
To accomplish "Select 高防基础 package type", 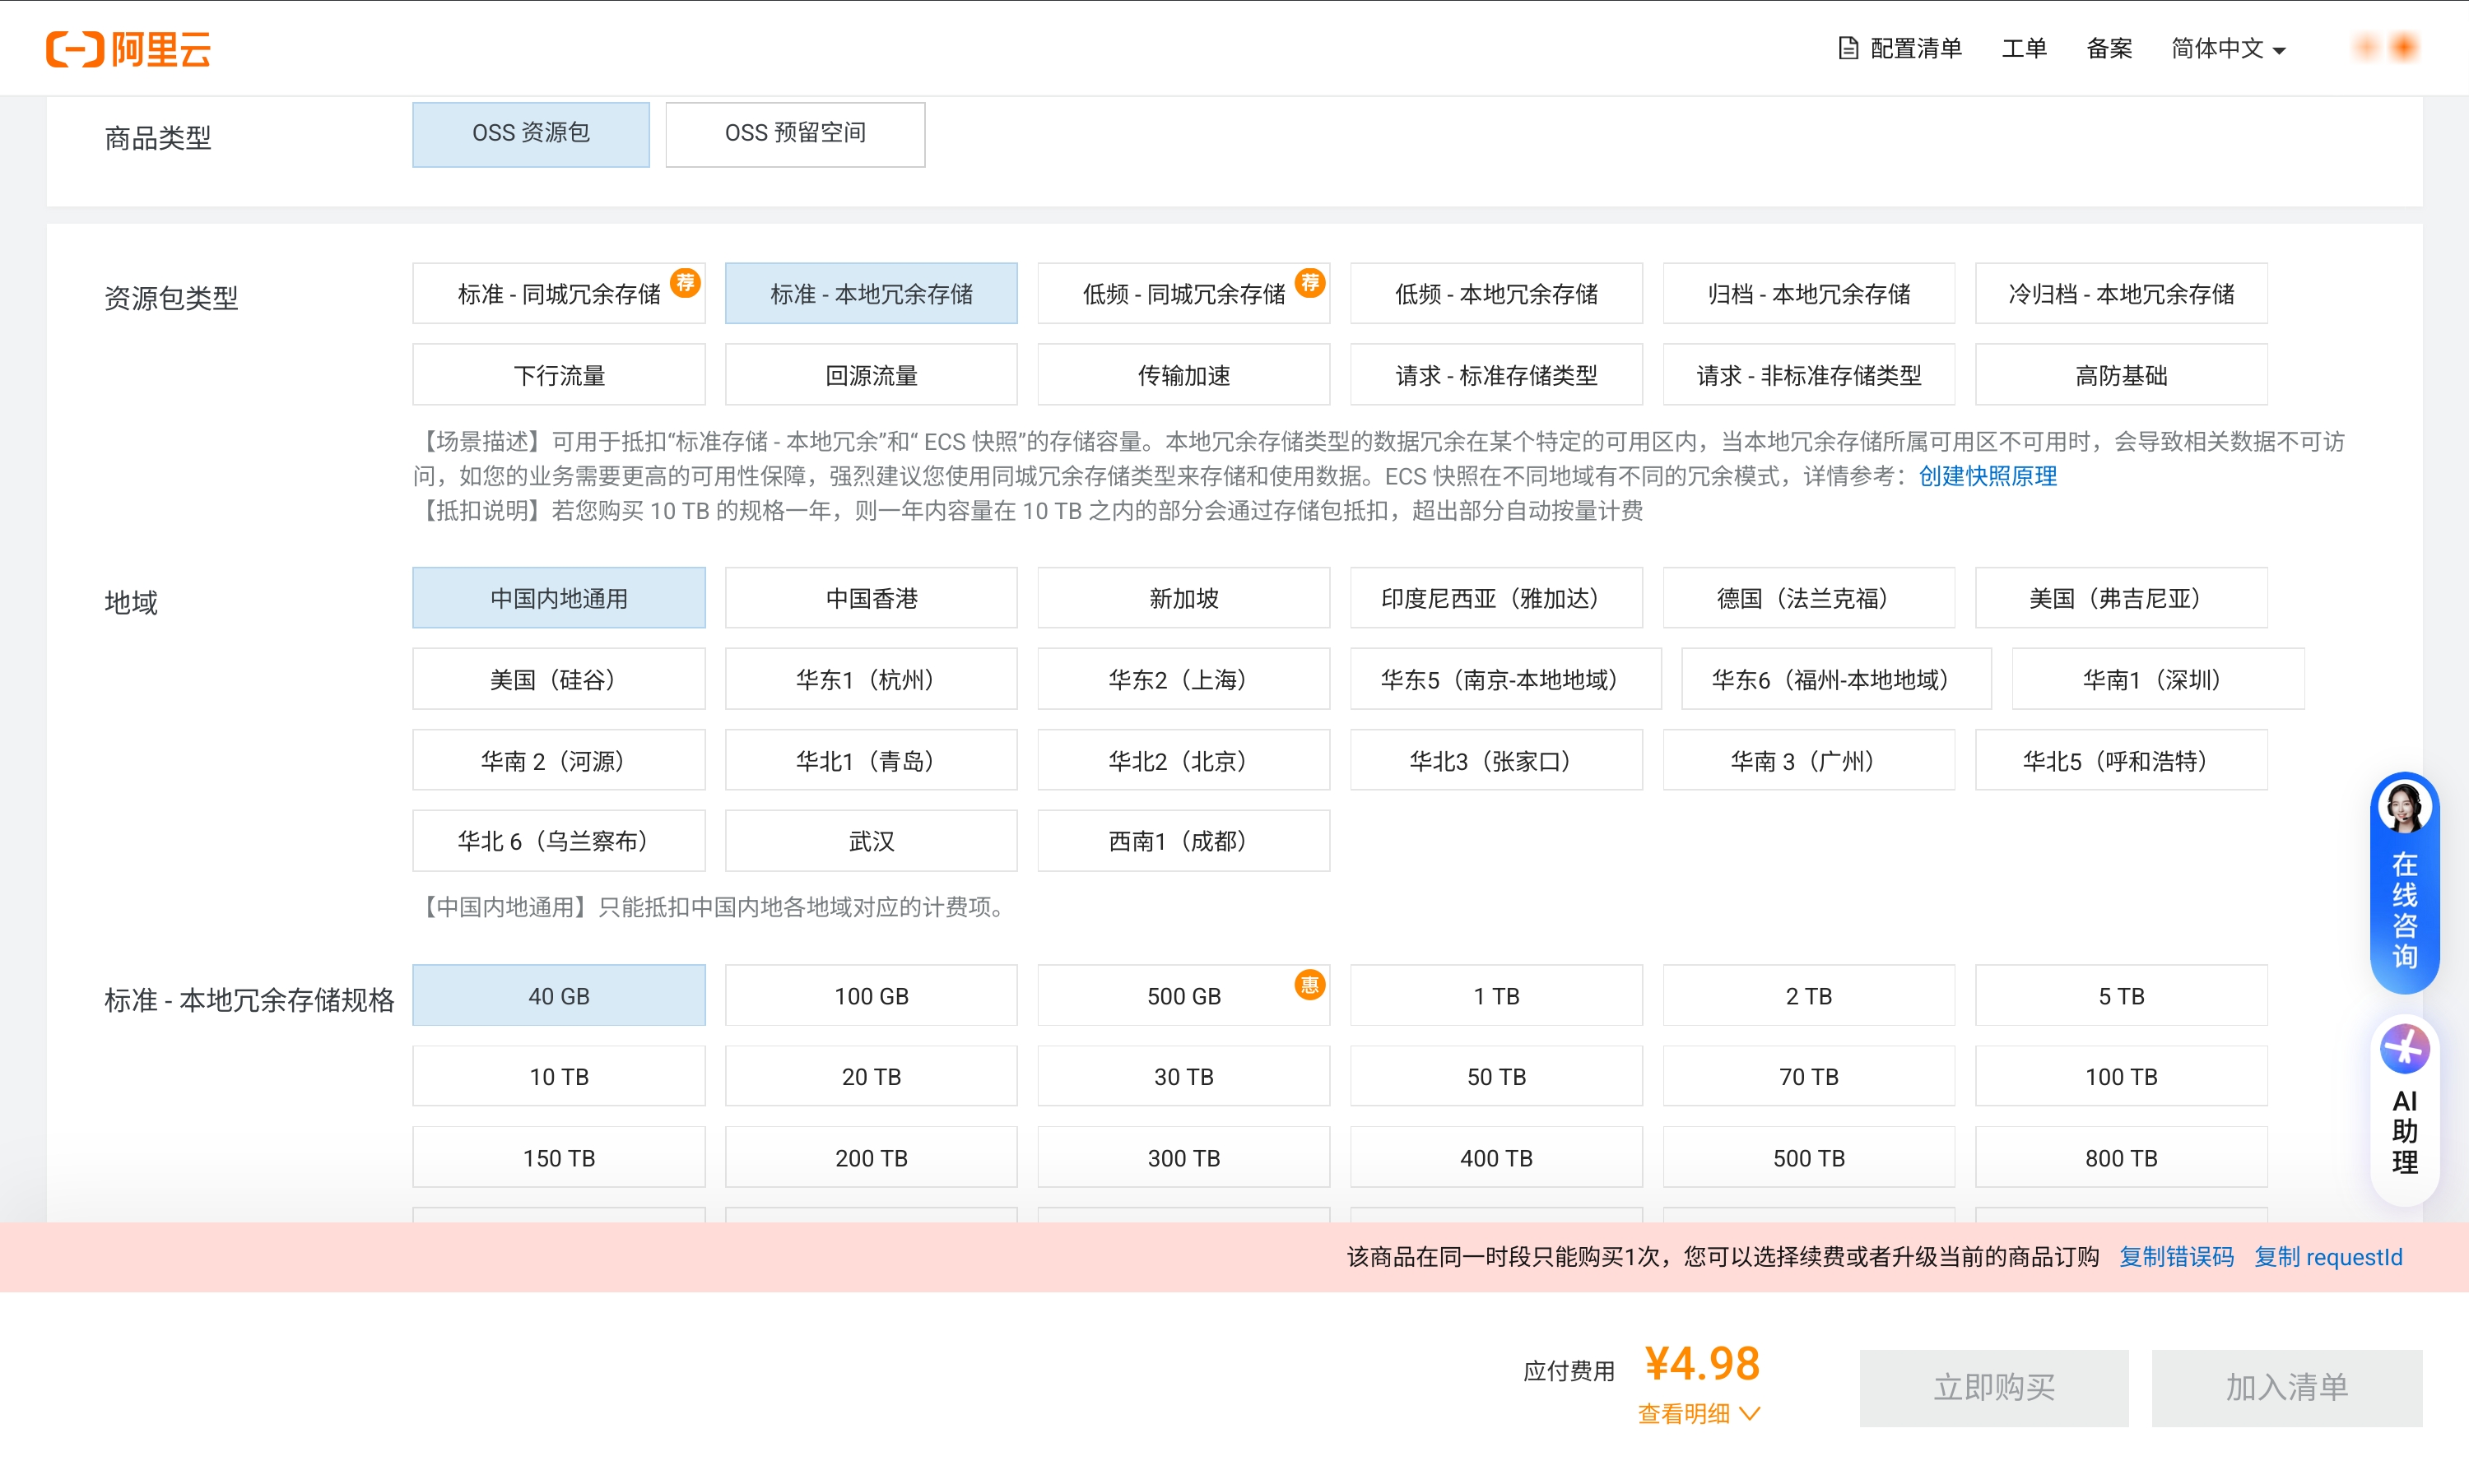I will 2121,375.
